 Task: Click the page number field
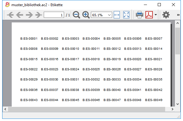click(54, 15)
